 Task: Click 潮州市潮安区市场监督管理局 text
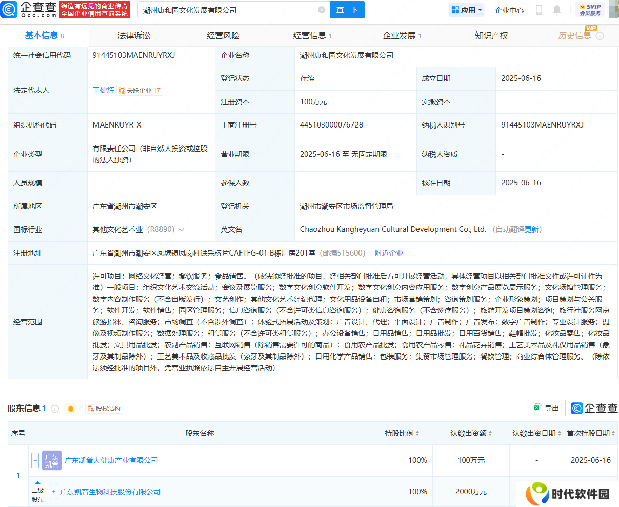click(346, 206)
